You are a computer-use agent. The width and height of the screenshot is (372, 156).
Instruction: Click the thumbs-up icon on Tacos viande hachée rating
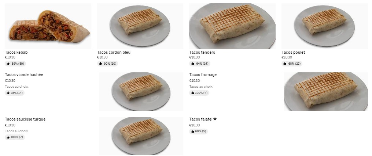click(8, 93)
